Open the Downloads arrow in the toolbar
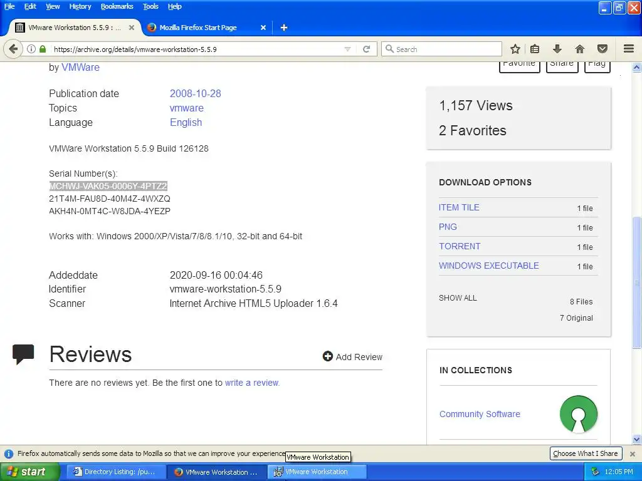The height and width of the screenshot is (481, 642). click(557, 49)
